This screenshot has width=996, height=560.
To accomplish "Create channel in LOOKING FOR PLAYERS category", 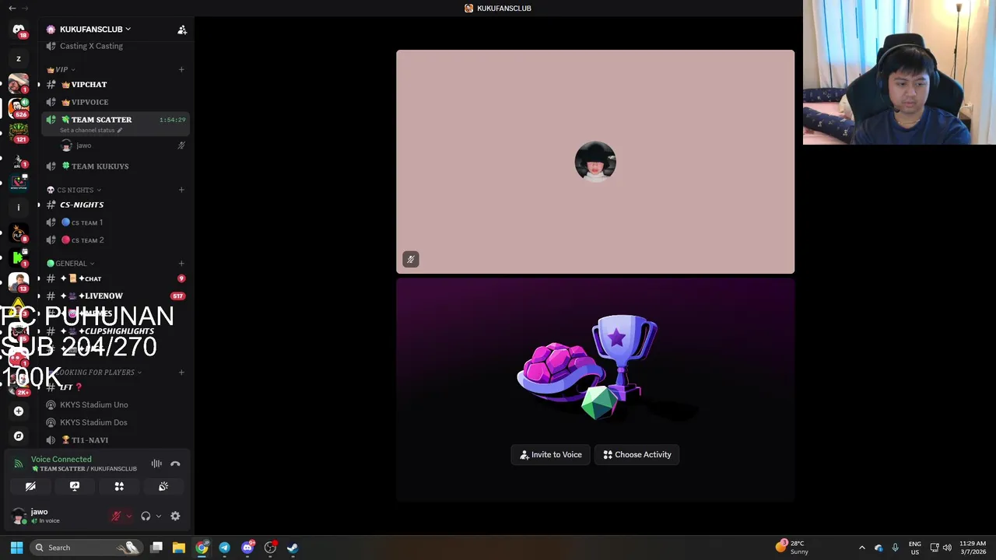I will pyautogui.click(x=181, y=373).
